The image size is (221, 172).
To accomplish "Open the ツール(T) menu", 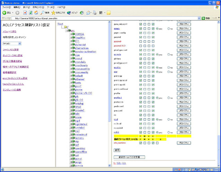I will click(51, 7).
